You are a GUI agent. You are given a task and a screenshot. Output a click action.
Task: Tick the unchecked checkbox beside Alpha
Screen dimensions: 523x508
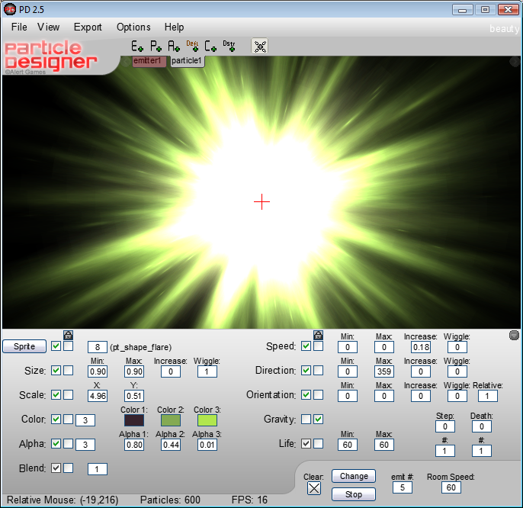(x=69, y=444)
